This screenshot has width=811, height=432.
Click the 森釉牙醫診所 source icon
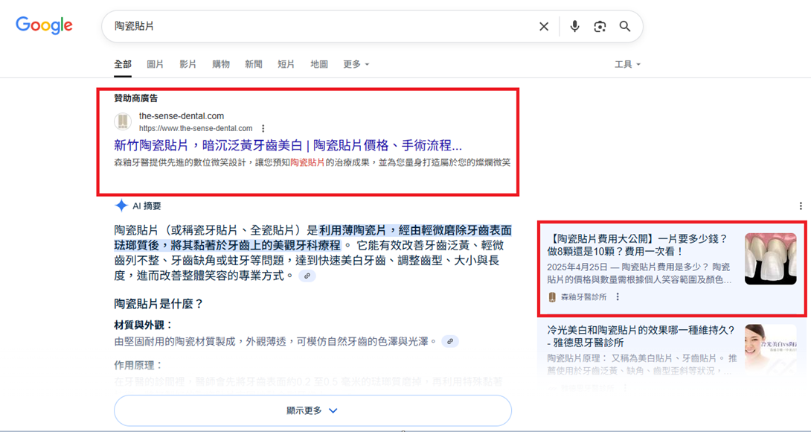click(552, 296)
